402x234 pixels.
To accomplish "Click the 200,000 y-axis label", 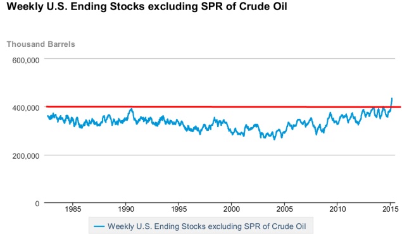I will point(26,156).
